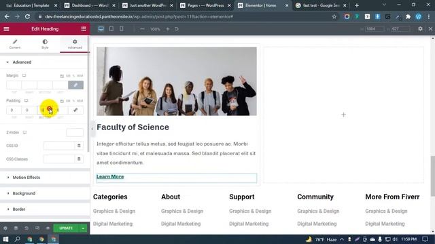Click the green Update button
Screen dimensions: 435x244
(x=66, y=228)
